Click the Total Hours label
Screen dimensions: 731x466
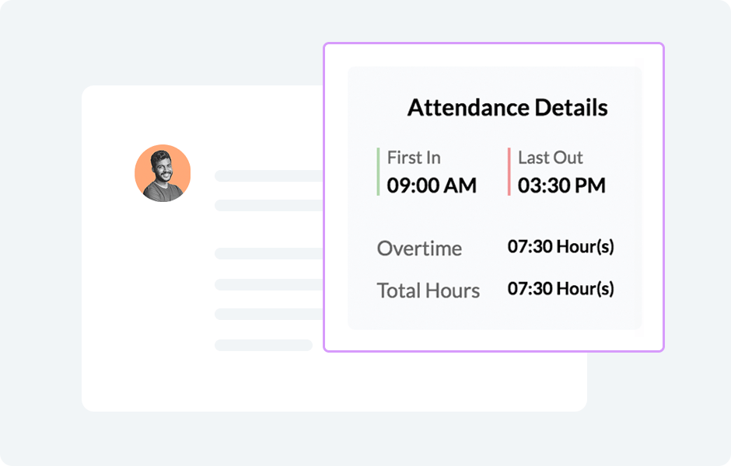point(428,290)
